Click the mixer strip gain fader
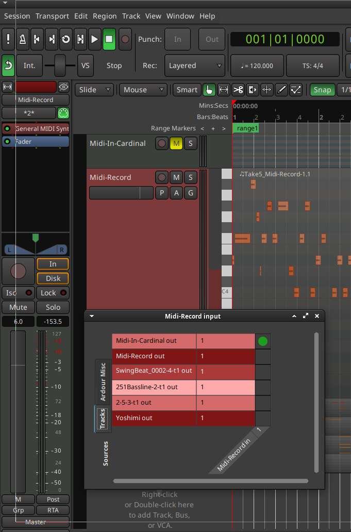This screenshot has width=351, height=532. (x=18, y=365)
